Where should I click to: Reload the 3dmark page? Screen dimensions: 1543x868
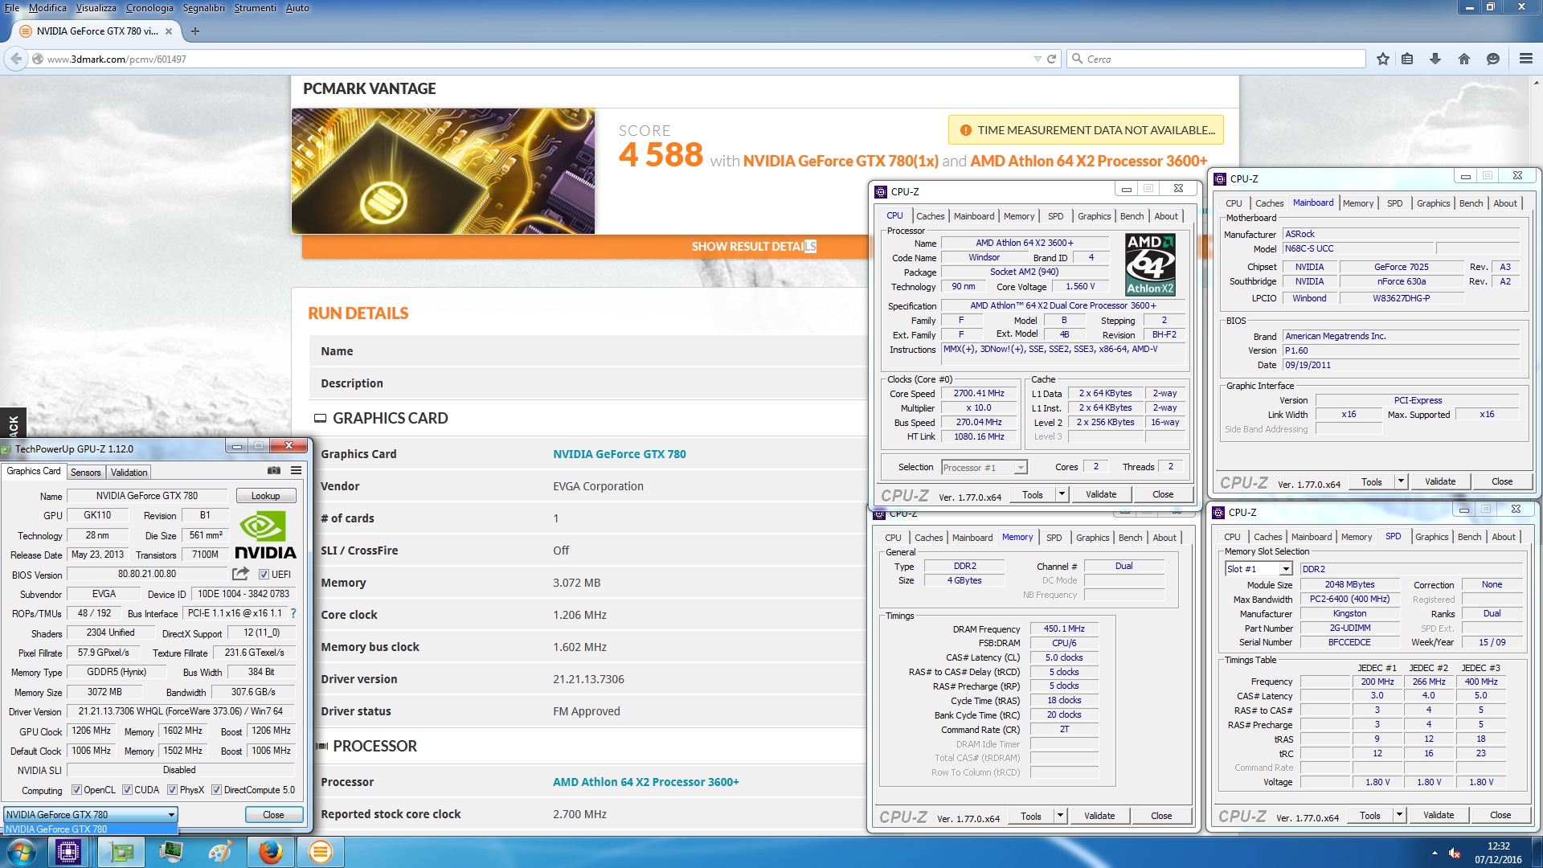[1051, 59]
